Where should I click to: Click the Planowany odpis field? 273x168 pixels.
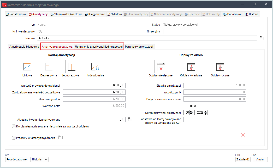point(94,99)
